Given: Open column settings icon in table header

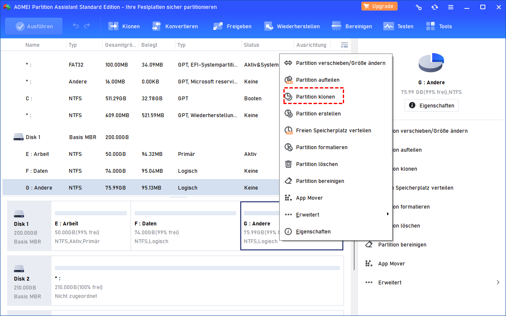Looking at the screenshot, I should (345, 45).
